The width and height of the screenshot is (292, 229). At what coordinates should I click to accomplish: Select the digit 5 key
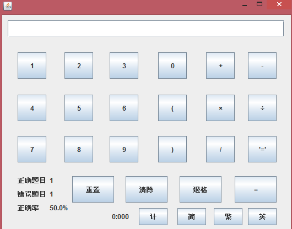click(79, 108)
